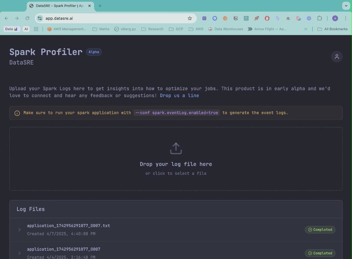This screenshot has height=259, width=352.
Task: Follow the Drop us a line link
Action: point(179,95)
